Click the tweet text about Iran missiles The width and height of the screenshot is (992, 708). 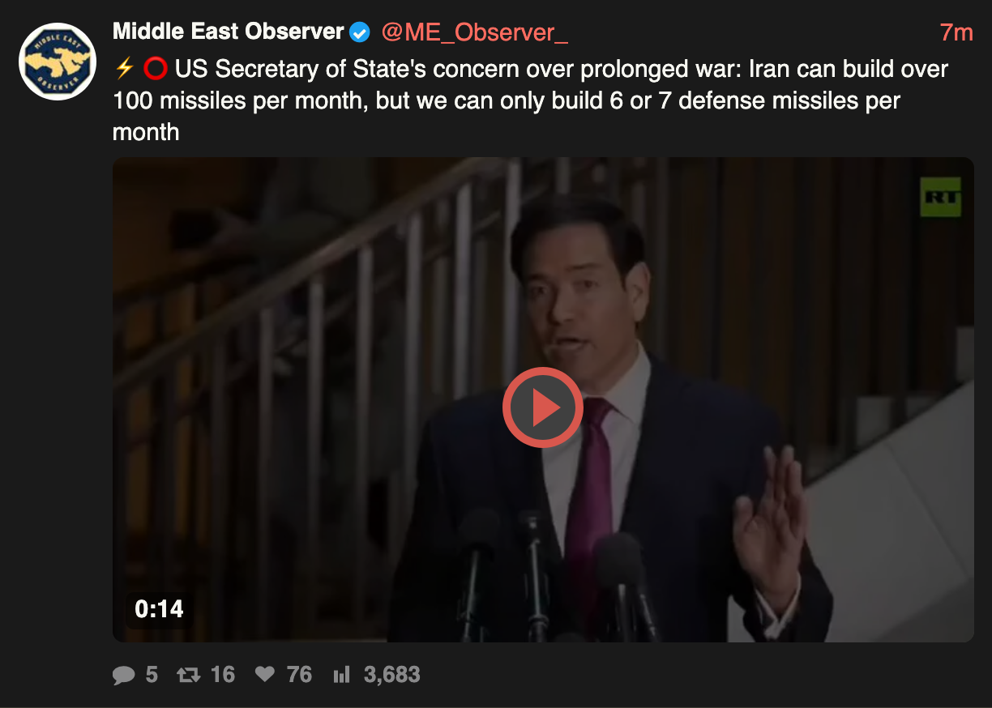531,100
